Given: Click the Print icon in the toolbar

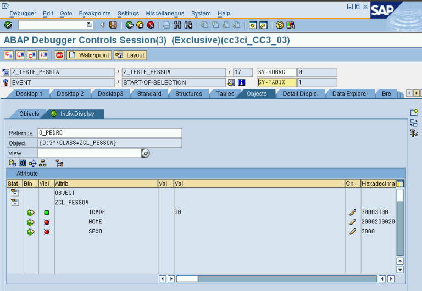Looking at the screenshot, I should 166,25.
